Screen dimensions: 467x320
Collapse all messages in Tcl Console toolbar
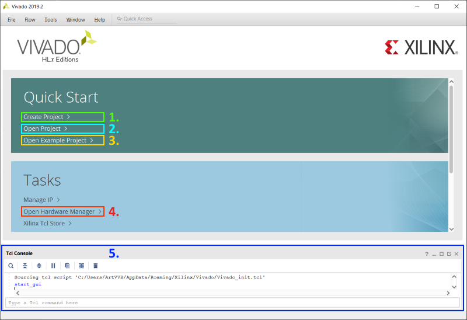pos(25,266)
